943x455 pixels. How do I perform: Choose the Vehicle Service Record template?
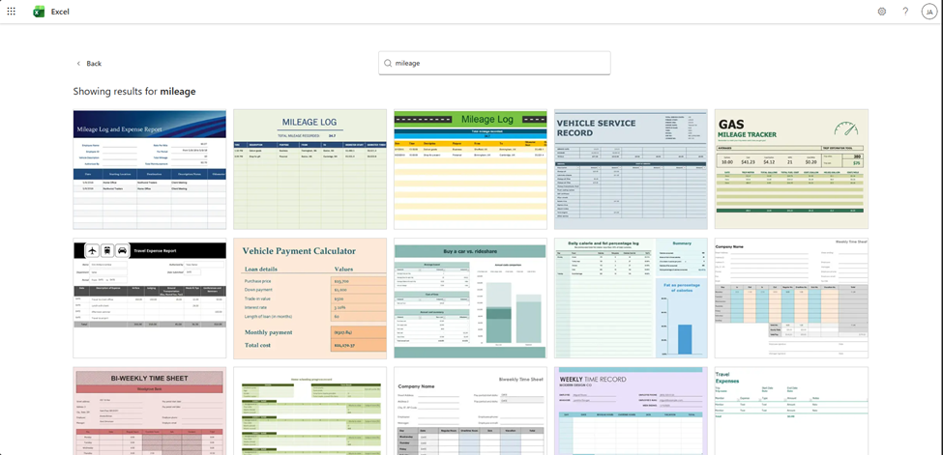[x=631, y=169]
